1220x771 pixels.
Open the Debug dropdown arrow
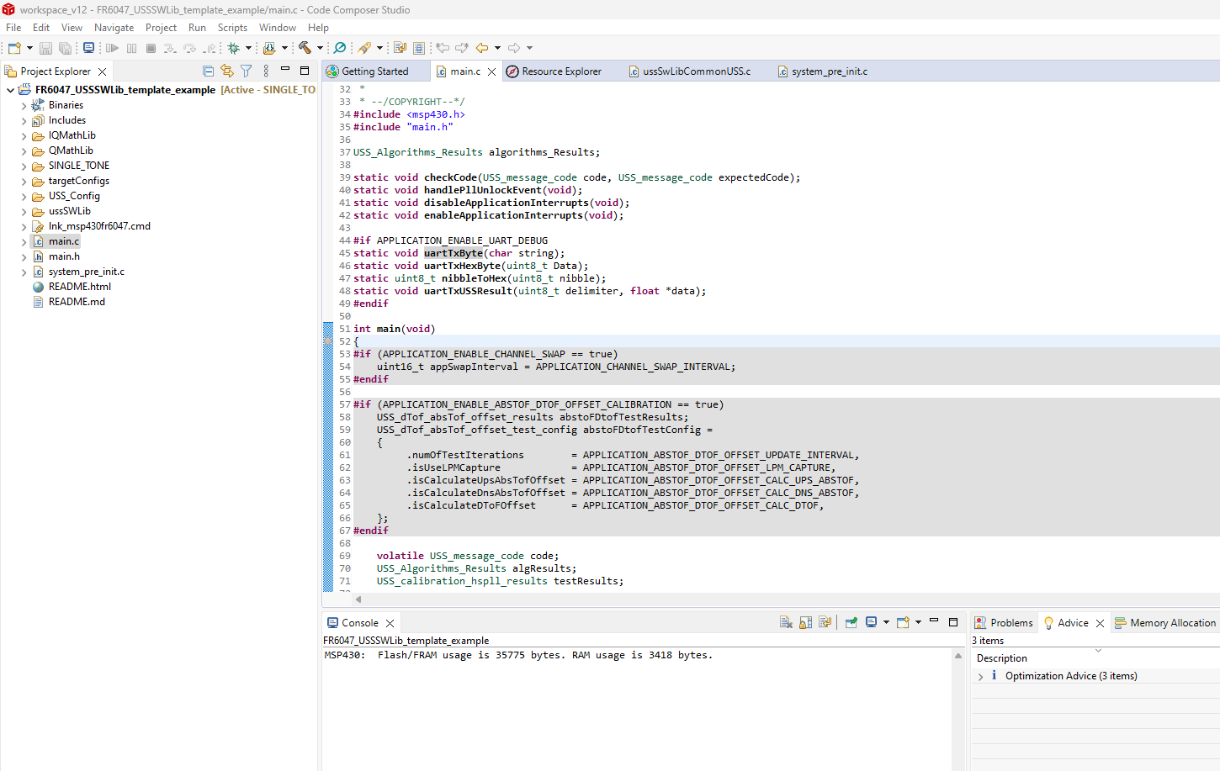click(248, 48)
